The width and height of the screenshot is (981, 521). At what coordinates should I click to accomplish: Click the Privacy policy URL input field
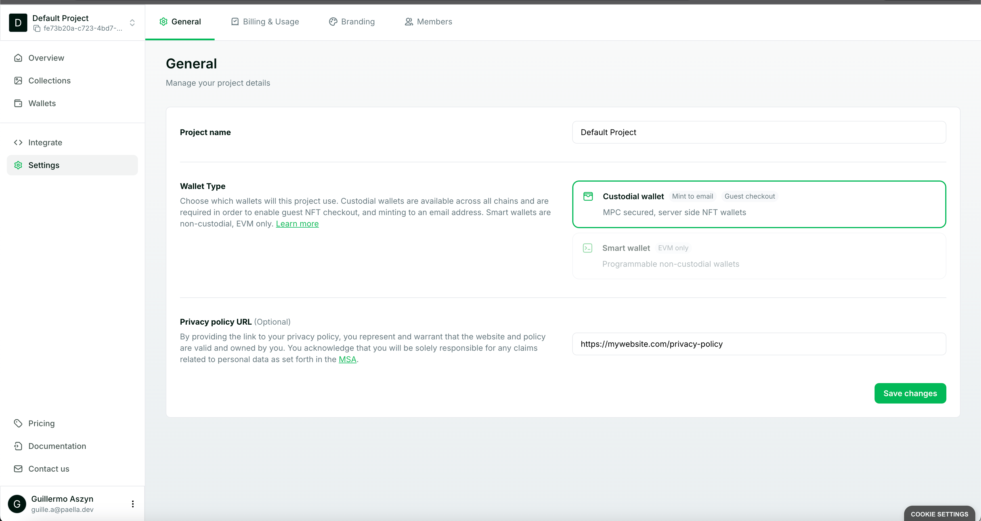coord(759,344)
